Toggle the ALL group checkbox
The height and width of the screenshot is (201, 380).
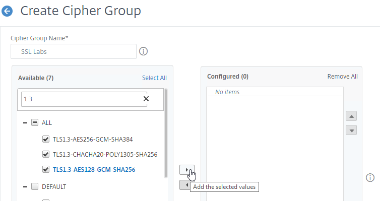pos(35,122)
